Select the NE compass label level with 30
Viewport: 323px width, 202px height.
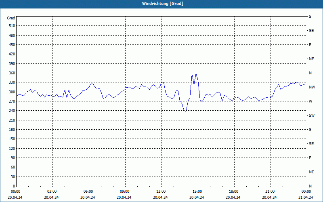coord(311,172)
